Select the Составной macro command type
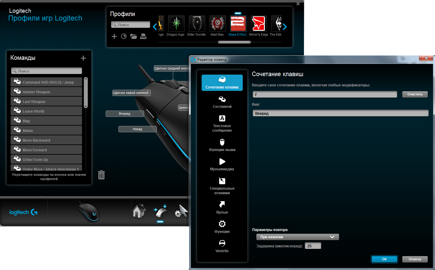This screenshot has width=435, height=270. tap(222, 102)
